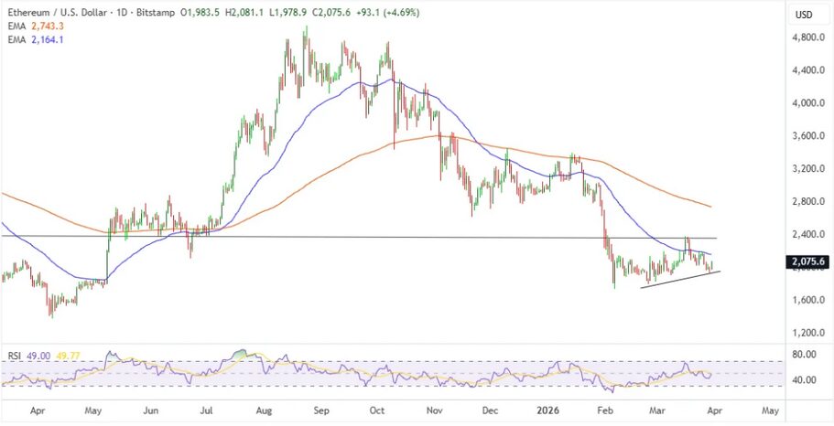Select the short ascending trendline below recent candles
The image size is (834, 426).
tap(680, 280)
